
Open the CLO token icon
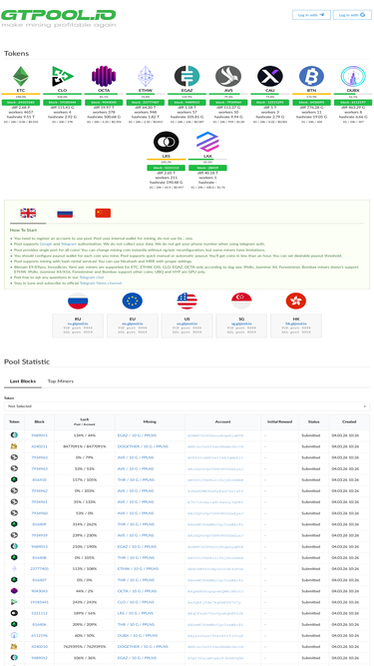pyautogui.click(x=62, y=77)
